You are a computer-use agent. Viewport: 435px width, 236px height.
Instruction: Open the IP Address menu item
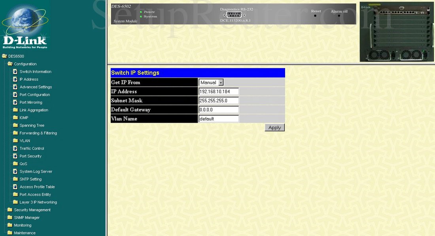[29, 79]
